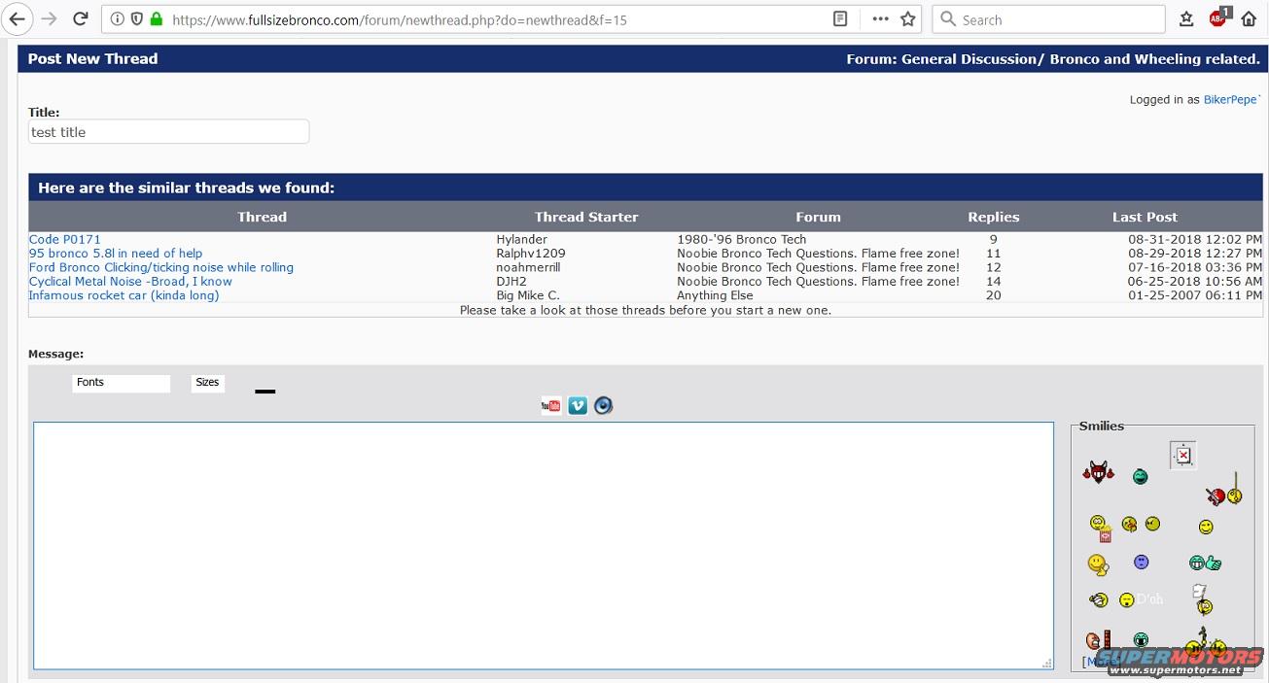Click thread starter 'Hylander'
Screen dimensions: 1269x683
(522, 239)
